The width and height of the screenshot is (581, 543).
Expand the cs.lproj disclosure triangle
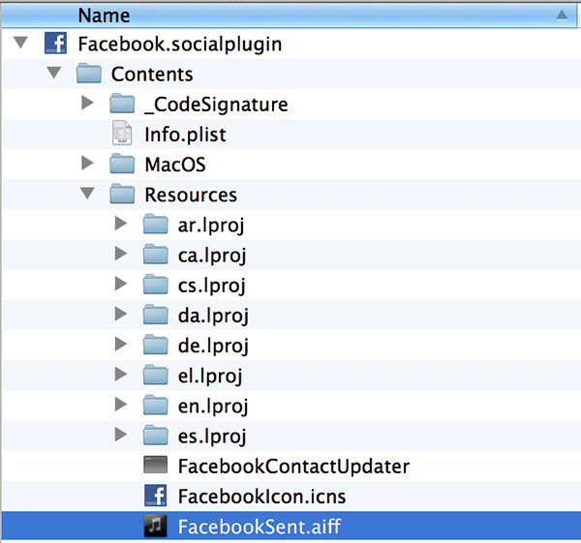click(121, 284)
